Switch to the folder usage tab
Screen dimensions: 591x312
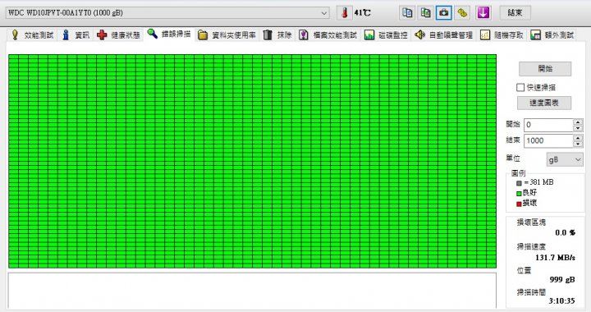click(x=227, y=35)
